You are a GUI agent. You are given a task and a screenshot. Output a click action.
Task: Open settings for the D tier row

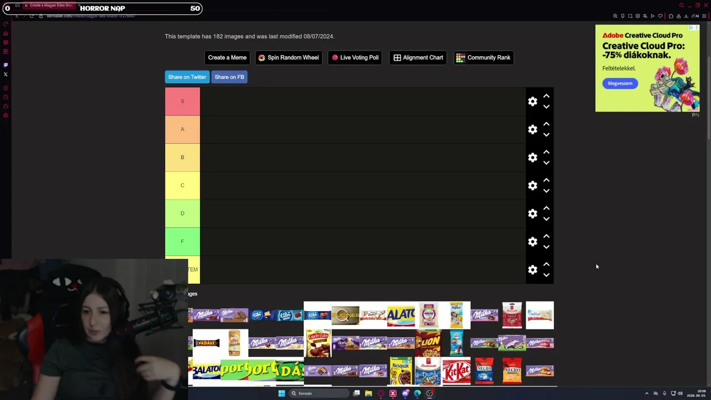click(533, 213)
